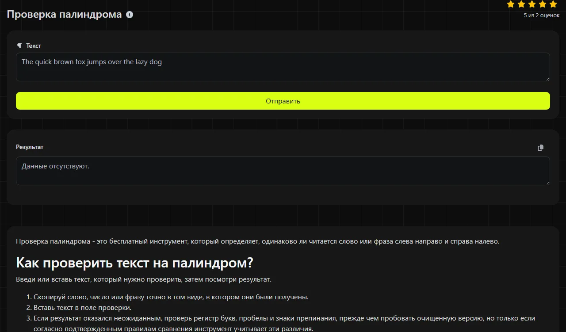Click the info icon beside Проверка палиндрома
The image size is (566, 332).
[130, 15]
